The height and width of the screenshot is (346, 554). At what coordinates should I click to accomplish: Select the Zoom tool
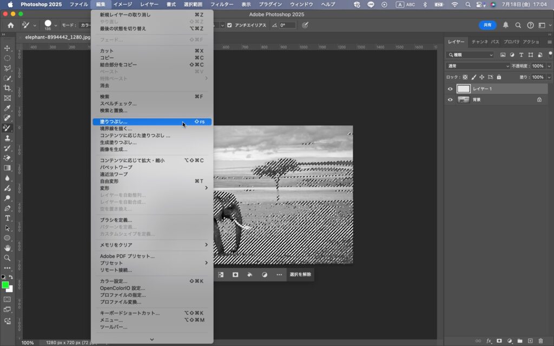(7, 258)
